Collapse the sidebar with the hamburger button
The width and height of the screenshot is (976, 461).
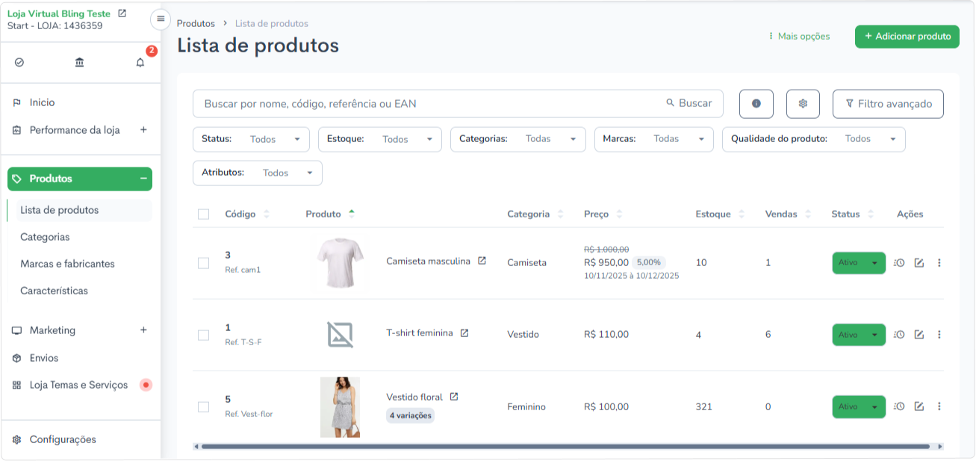pyautogui.click(x=161, y=19)
